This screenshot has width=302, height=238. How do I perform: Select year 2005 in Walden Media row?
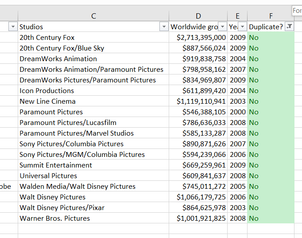pos(237,186)
